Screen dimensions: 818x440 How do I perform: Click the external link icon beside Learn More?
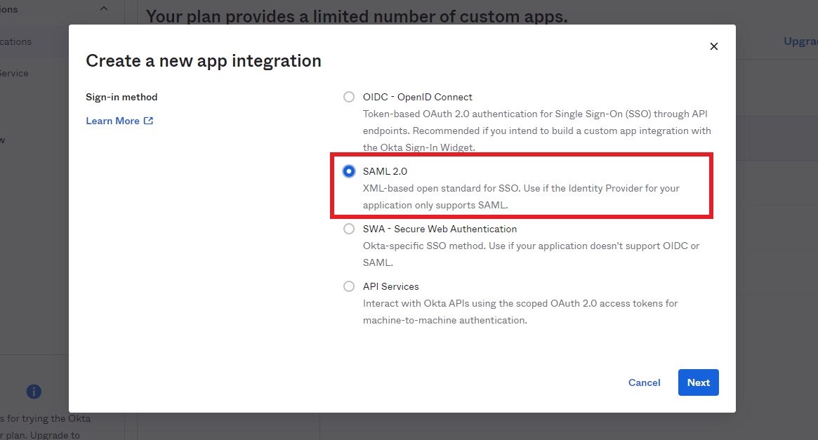pos(148,121)
